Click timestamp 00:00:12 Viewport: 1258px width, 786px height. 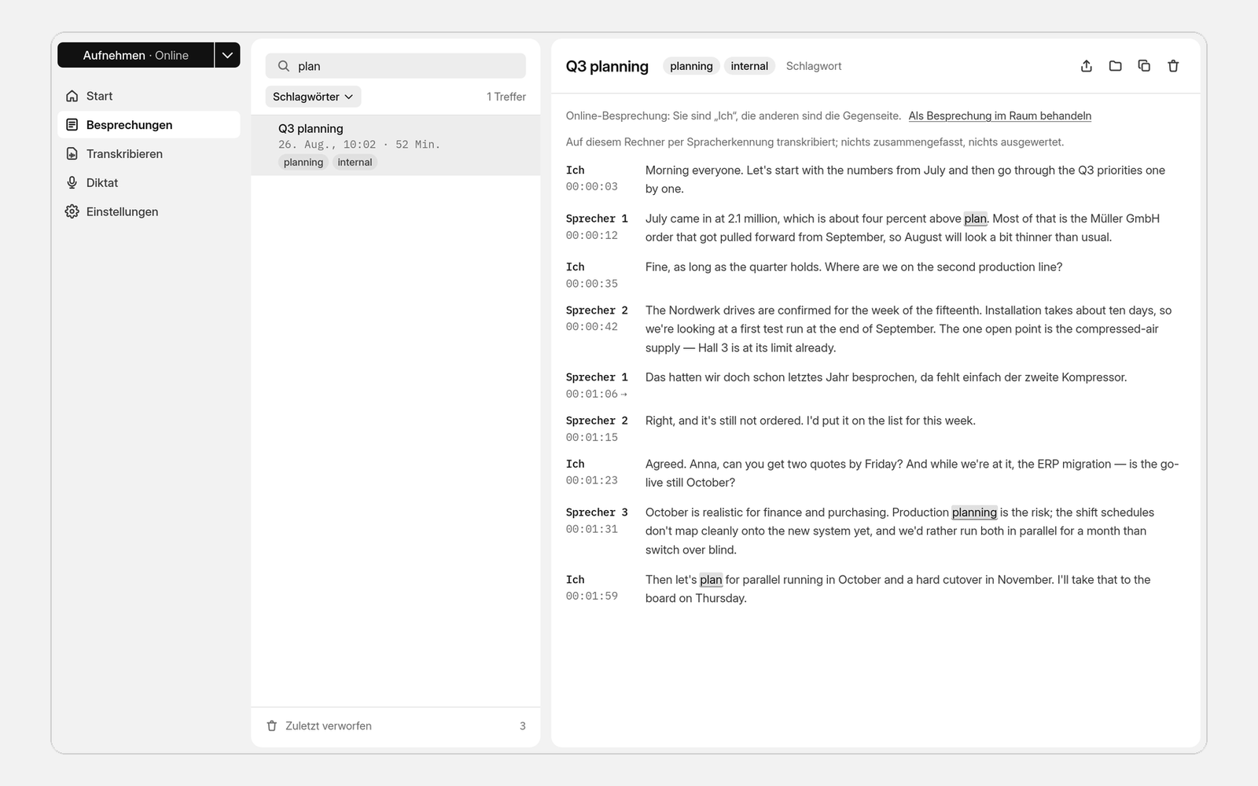click(591, 235)
